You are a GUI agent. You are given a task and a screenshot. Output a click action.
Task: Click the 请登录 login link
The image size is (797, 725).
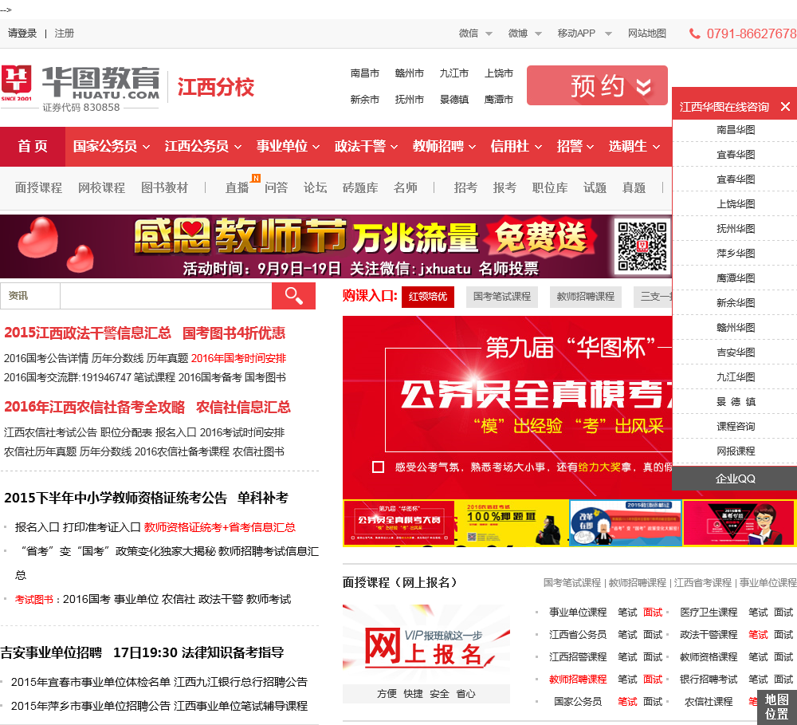tap(22, 33)
